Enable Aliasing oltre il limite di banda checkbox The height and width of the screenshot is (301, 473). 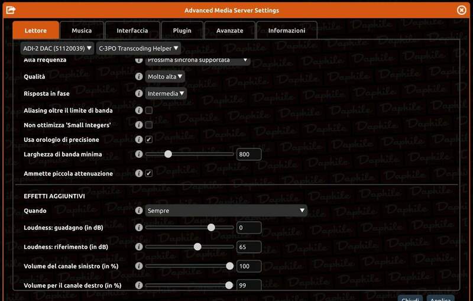149,111
